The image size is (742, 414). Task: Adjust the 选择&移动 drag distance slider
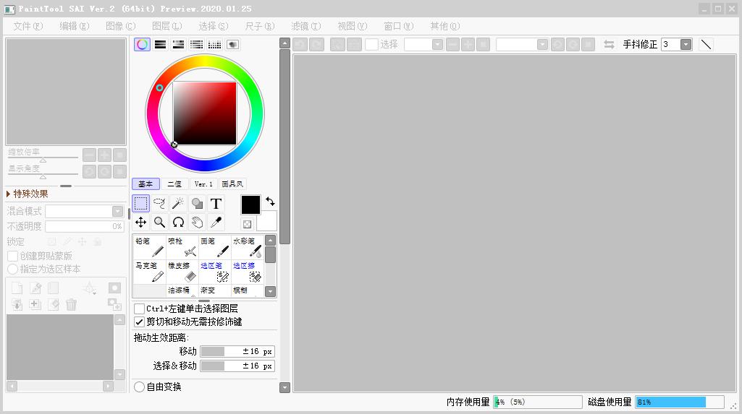click(x=237, y=366)
